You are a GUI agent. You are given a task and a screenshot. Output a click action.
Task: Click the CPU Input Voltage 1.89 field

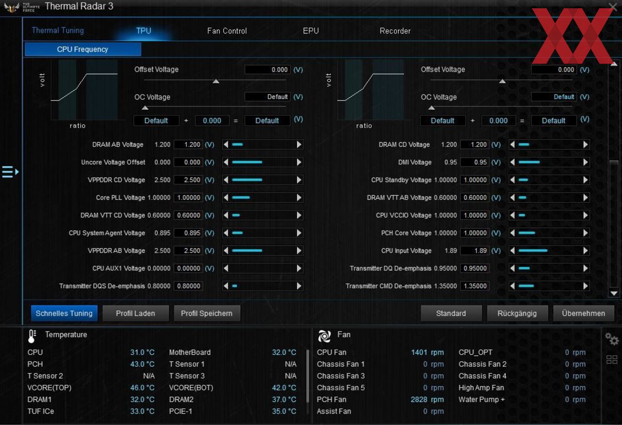(x=475, y=251)
